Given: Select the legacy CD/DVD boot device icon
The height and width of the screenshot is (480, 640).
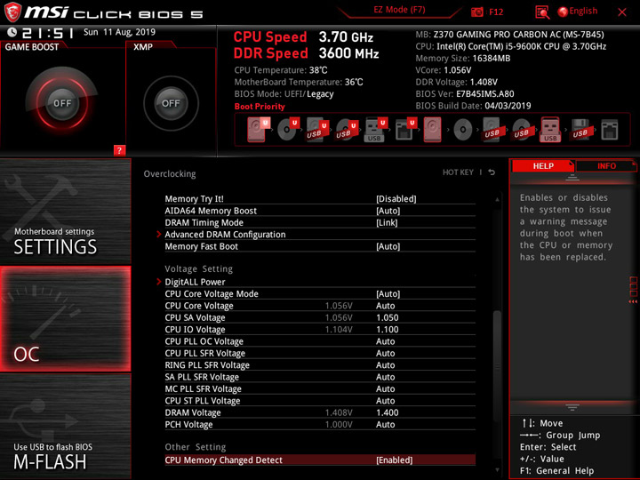Looking at the screenshot, I should click(463, 130).
